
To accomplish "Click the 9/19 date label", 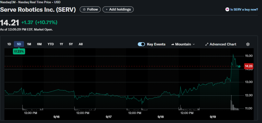I will pos(213,117).
